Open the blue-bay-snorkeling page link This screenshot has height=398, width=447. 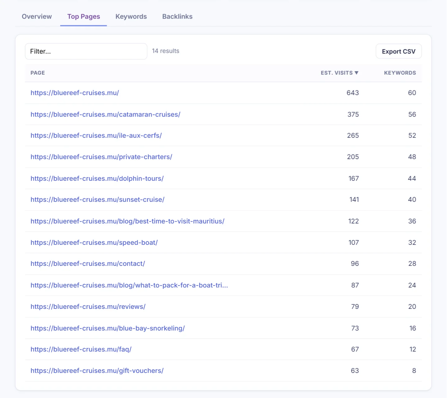coord(108,328)
